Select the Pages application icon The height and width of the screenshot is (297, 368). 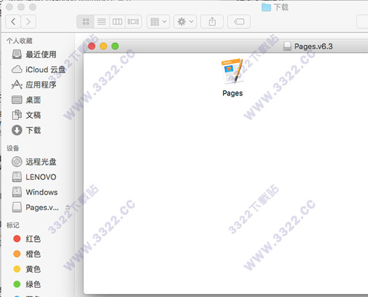[232, 71]
